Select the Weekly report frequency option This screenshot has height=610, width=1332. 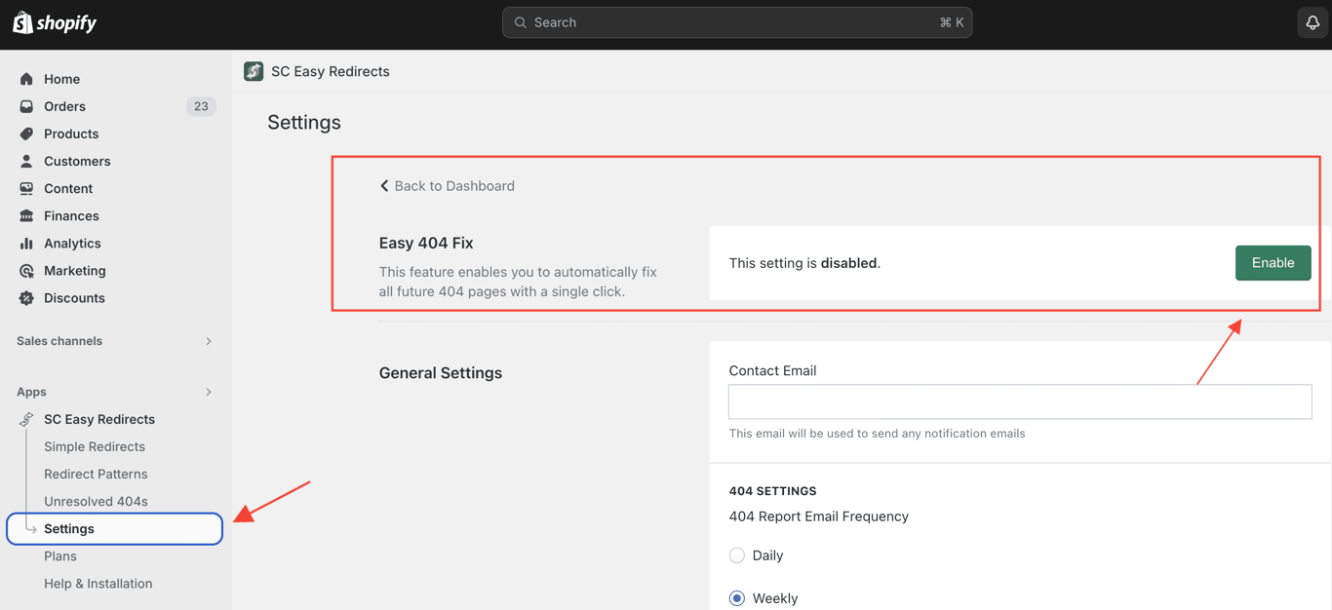(737, 597)
